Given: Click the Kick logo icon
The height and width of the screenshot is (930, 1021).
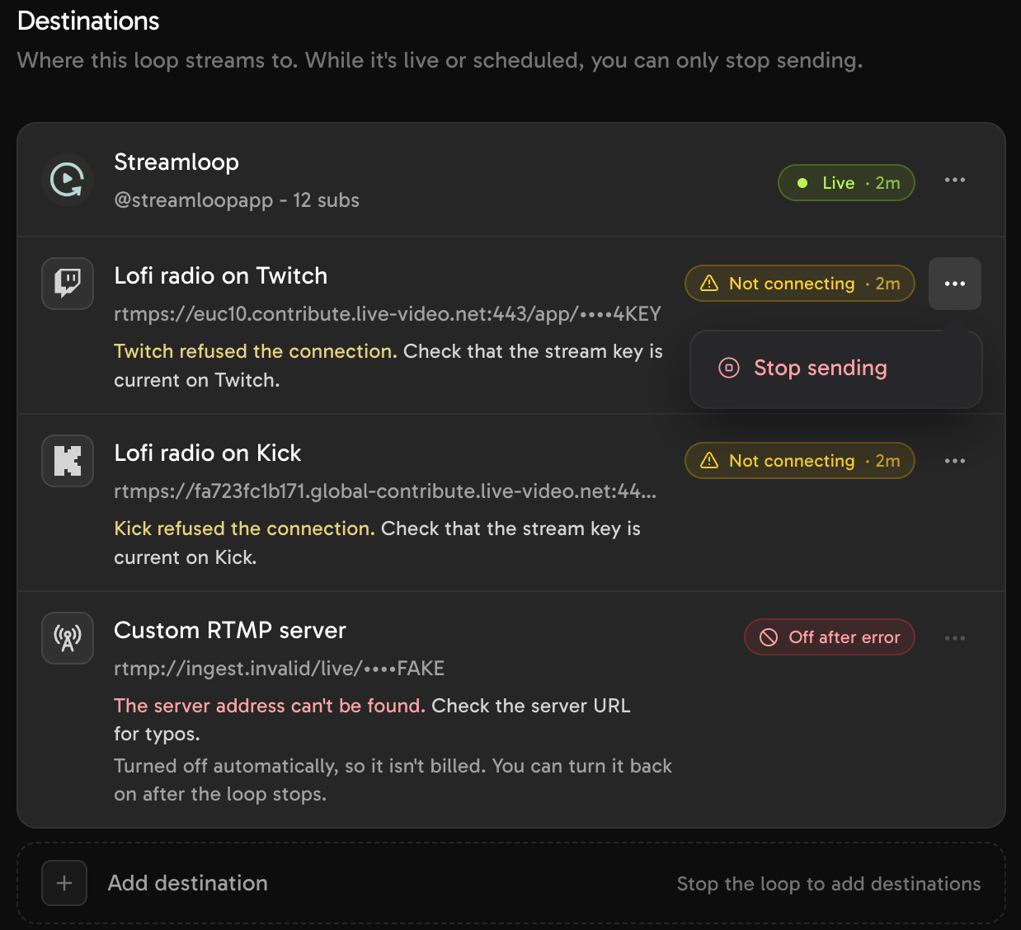Looking at the screenshot, I should pos(68,461).
